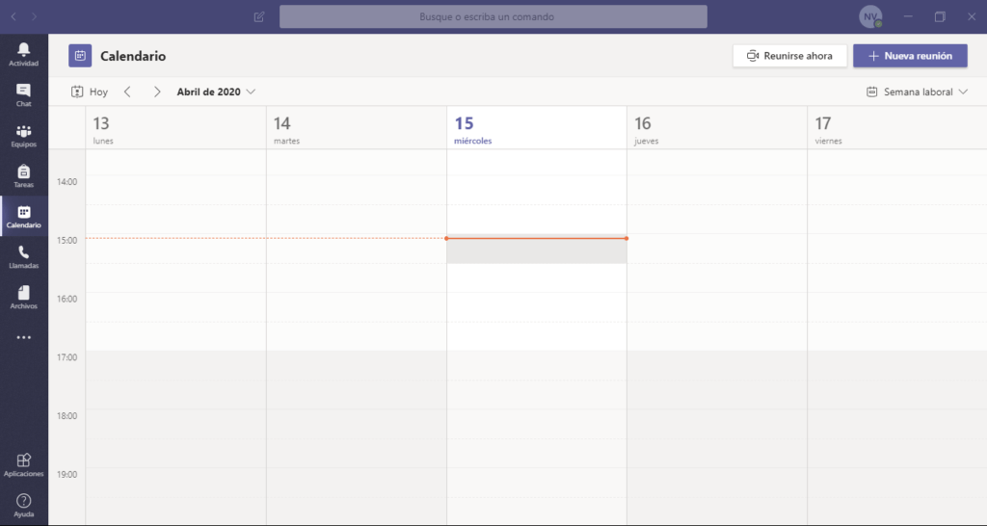Screen dimensions: 987x526
Task: Click the Ayuda help icon
Action: point(23,505)
